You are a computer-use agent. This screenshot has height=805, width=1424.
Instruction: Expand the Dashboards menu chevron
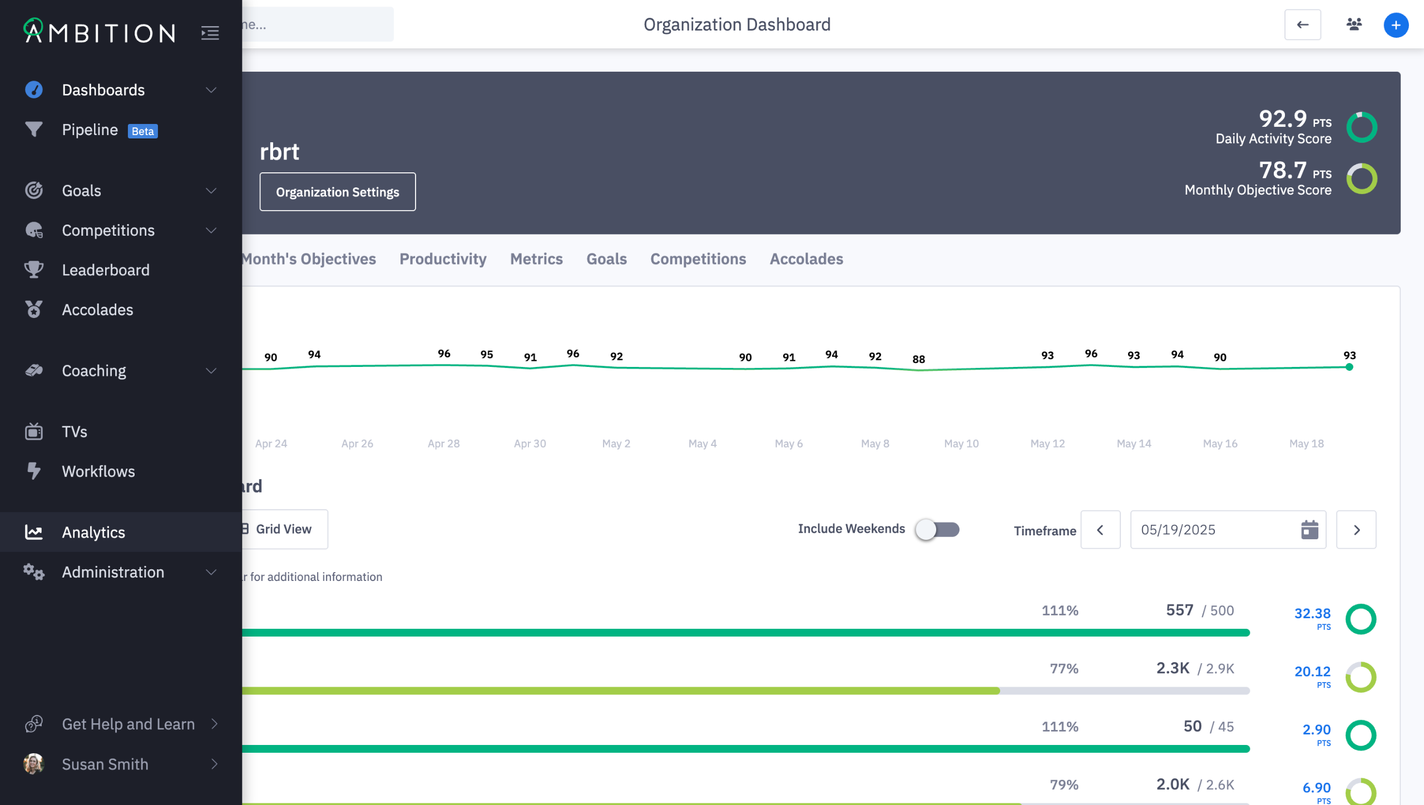click(211, 90)
